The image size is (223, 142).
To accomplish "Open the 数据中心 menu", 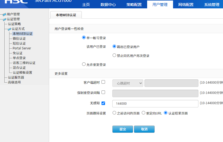I will [x=108, y=5].
